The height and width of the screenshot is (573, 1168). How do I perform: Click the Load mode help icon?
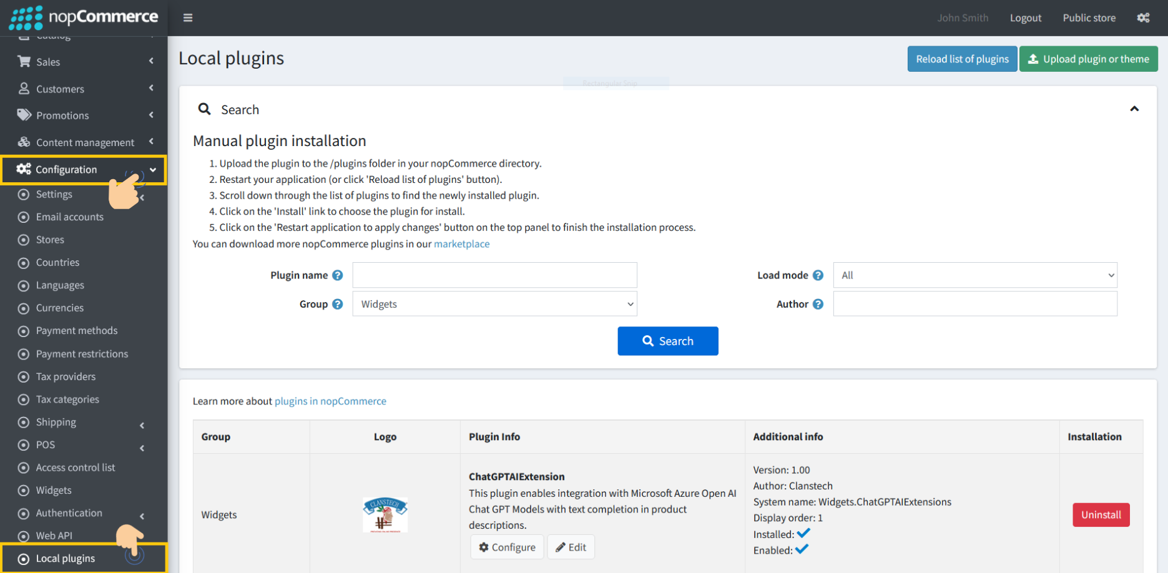(x=818, y=275)
